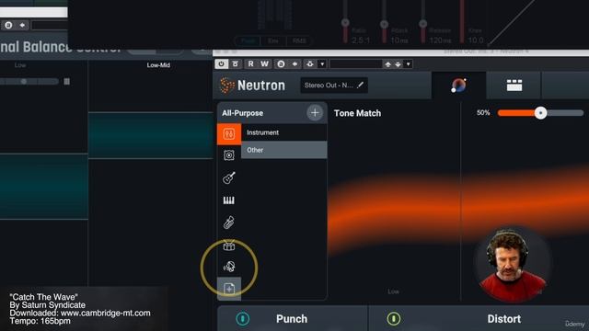Screen dimensions: 589x331
Task: Select Peak mode in background compressor
Action: point(248,40)
